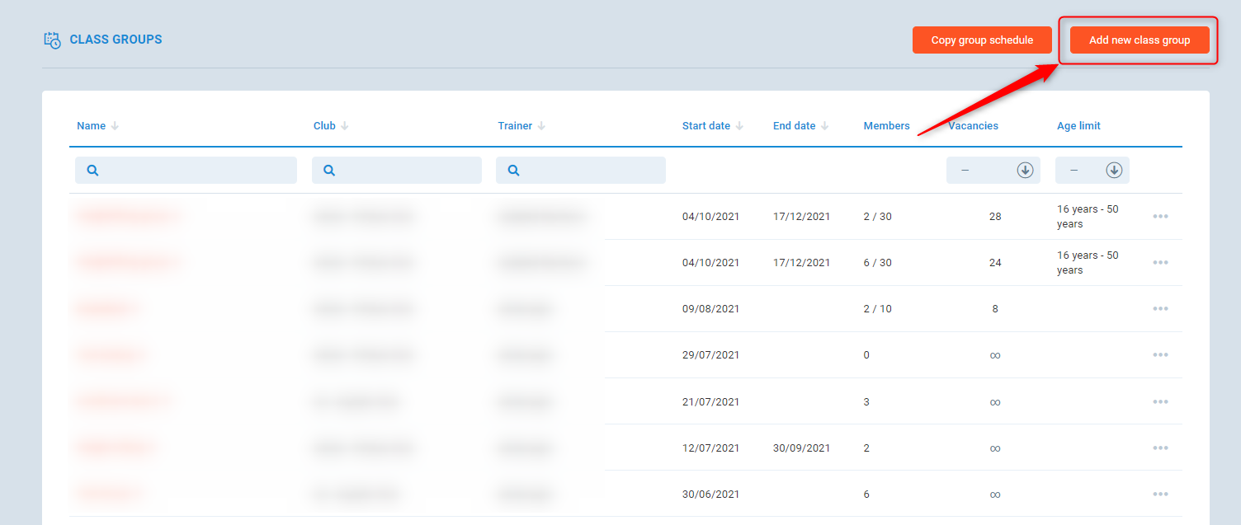Open the Vacancies filter dropdown
This screenshot has height=525, width=1241.
1025,171
